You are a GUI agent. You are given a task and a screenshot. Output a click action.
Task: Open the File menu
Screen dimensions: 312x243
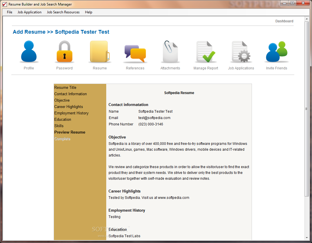pyautogui.click(x=10, y=12)
